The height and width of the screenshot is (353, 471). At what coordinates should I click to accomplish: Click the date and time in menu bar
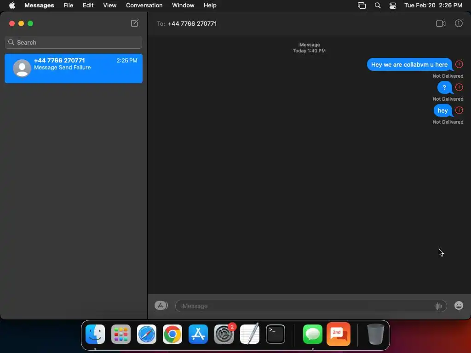point(433,6)
